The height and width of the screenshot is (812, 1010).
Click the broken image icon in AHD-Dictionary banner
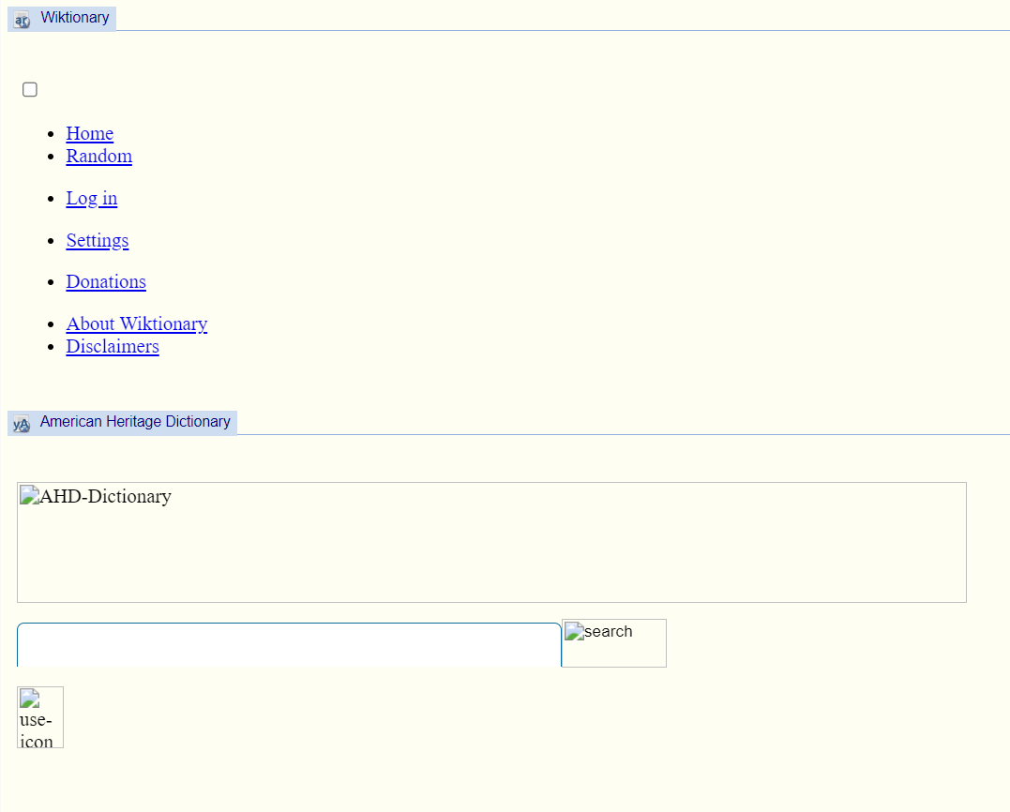[x=30, y=495]
